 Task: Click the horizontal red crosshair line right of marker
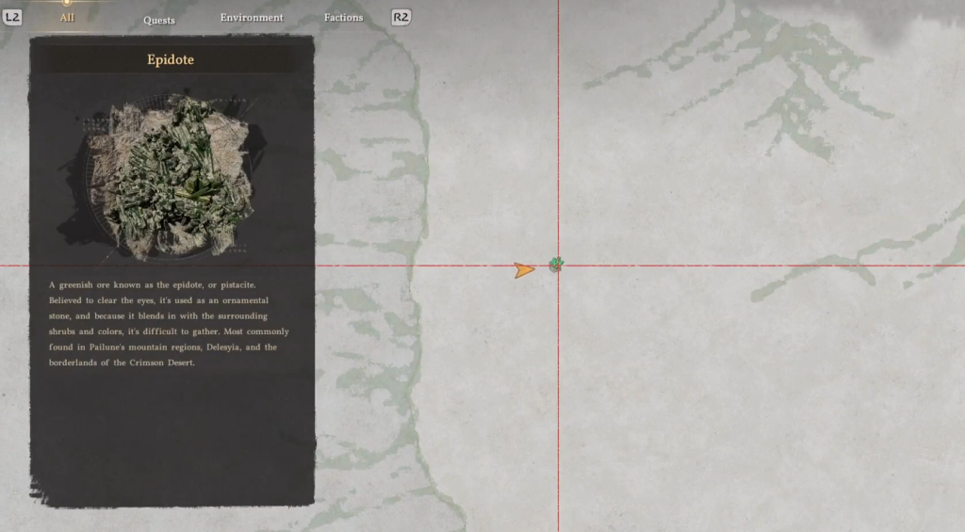click(x=754, y=266)
